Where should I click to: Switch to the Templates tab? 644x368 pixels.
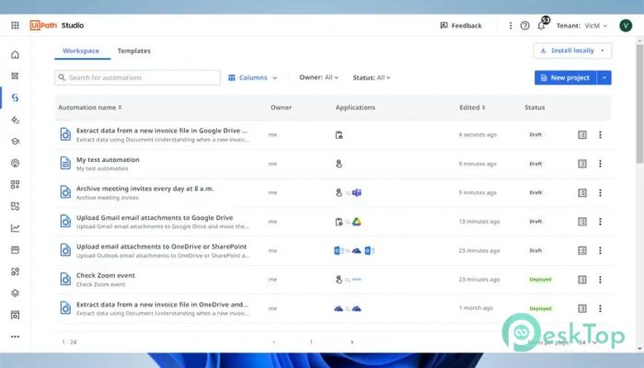(134, 51)
